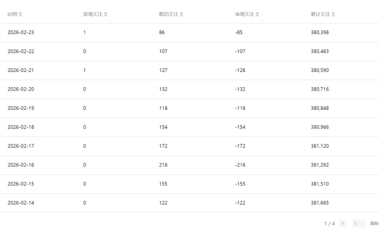
Task: Click sort icon next to 累计关注
Action: point(333,14)
